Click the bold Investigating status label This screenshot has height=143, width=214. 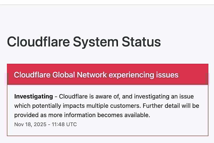coord(33,96)
